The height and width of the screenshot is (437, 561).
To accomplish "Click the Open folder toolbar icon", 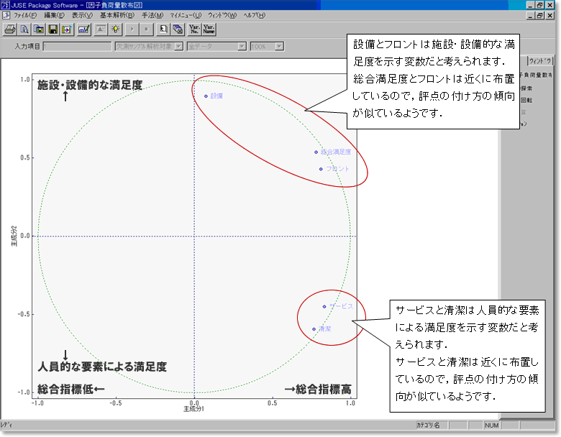I will [x=39, y=29].
